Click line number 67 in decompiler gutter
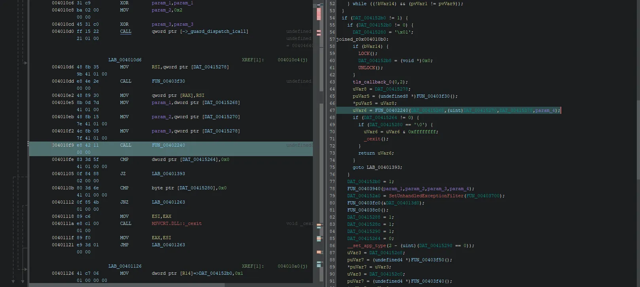640x287 pixels. click(x=331, y=111)
